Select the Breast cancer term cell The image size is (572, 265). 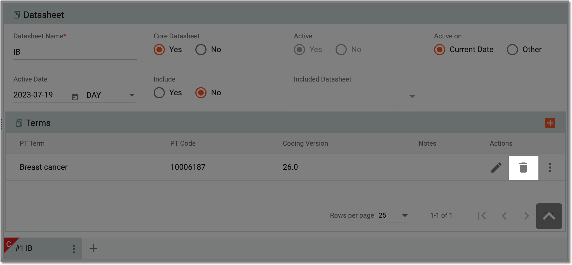(x=44, y=167)
